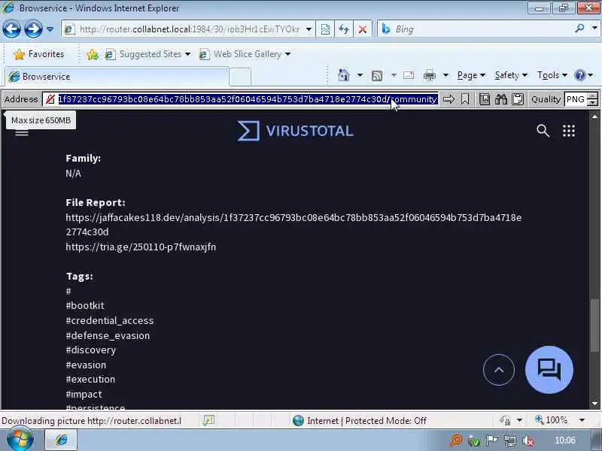Click the #bootkit tag
602x451 pixels.
click(85, 306)
